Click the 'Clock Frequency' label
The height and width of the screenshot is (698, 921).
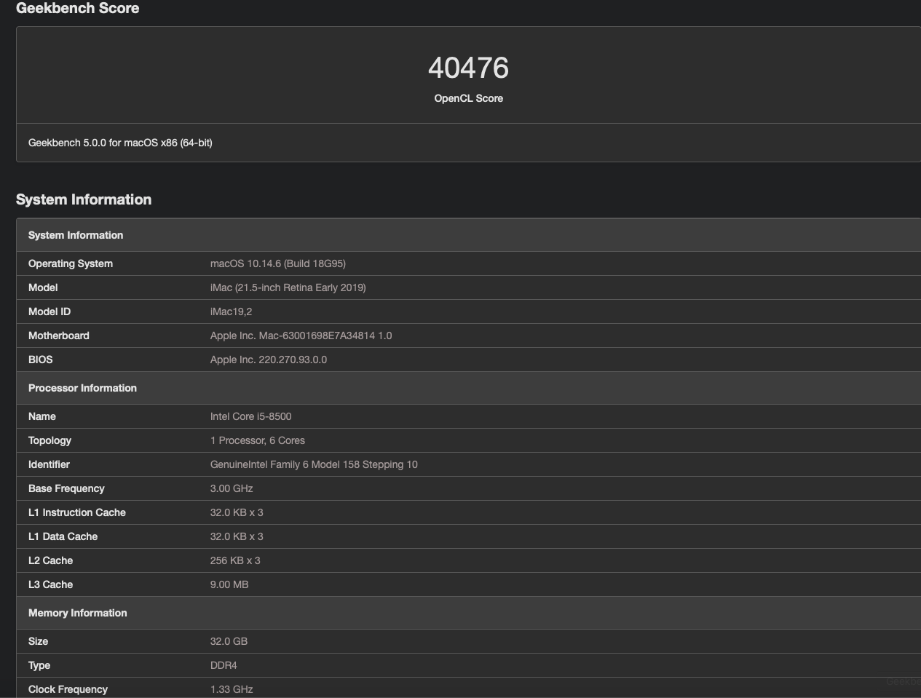68,689
